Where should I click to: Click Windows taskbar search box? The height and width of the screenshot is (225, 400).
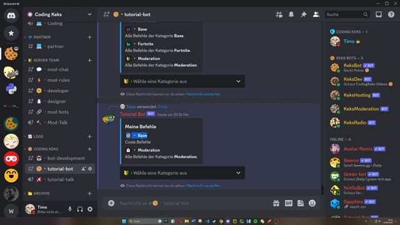coord(145,221)
